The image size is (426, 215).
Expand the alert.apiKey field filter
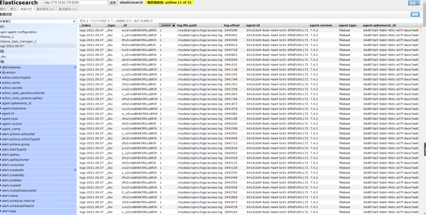tap(38, 155)
